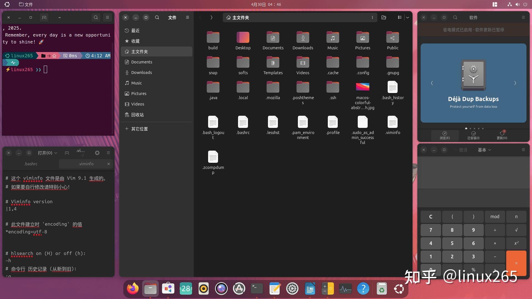Open the hamburger menu in the Software window
This screenshot has width=532, height=299.
coord(523,17)
